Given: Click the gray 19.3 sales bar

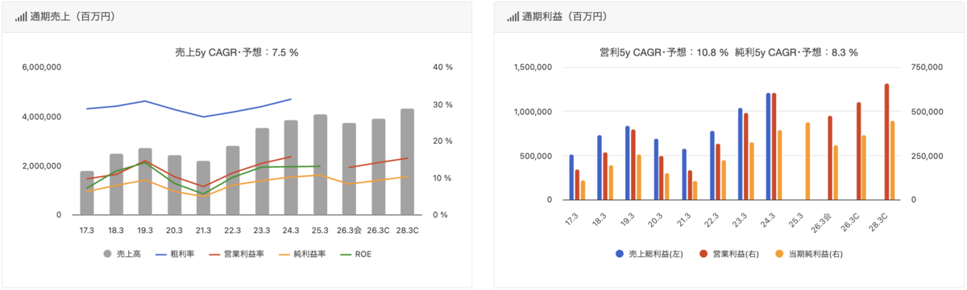Looking at the screenshot, I should click(x=145, y=182).
